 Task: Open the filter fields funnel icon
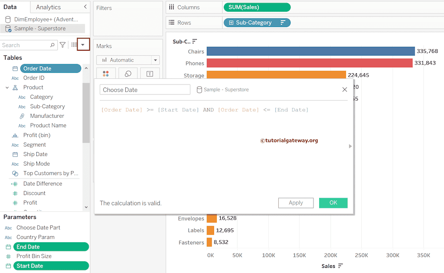click(62, 45)
